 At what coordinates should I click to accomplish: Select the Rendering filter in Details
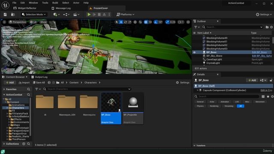coord(214,106)
